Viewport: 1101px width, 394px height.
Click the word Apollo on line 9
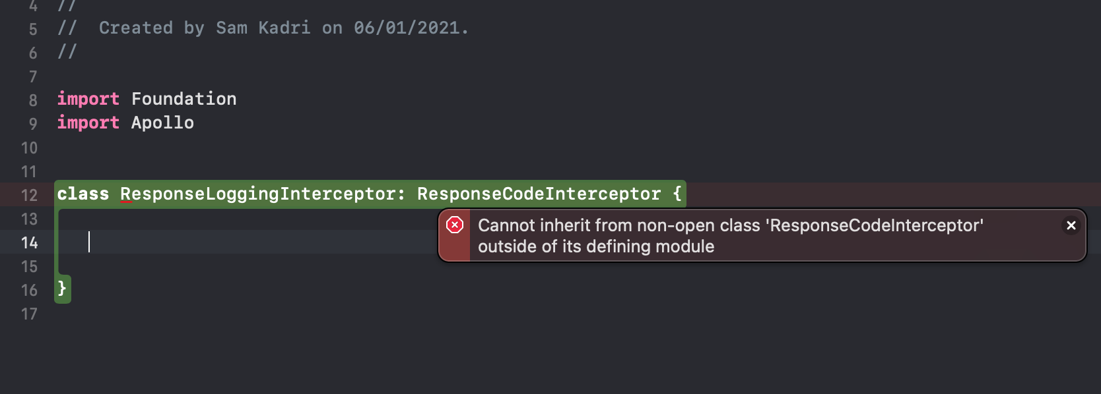point(162,123)
